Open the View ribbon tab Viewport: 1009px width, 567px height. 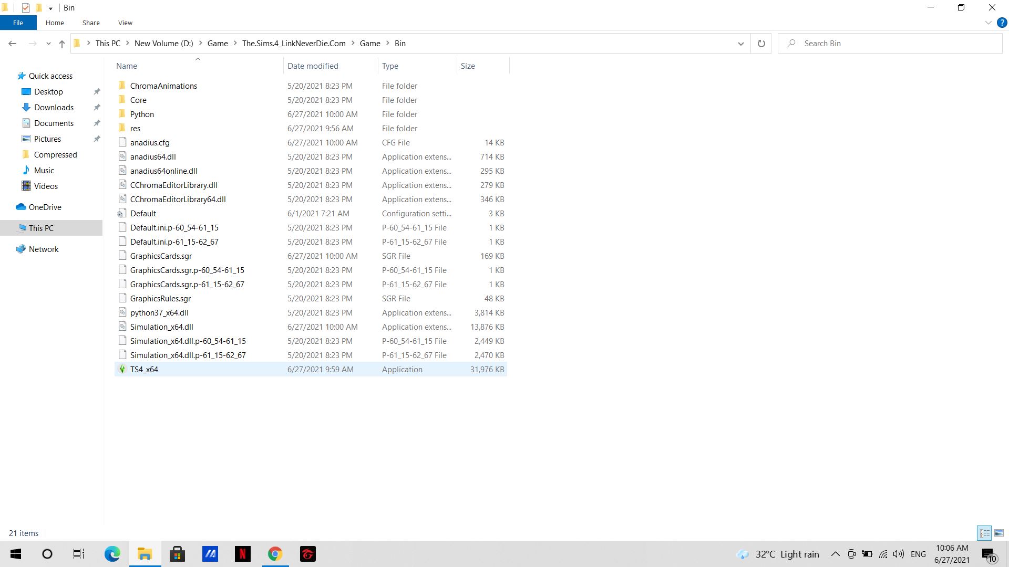click(x=125, y=23)
